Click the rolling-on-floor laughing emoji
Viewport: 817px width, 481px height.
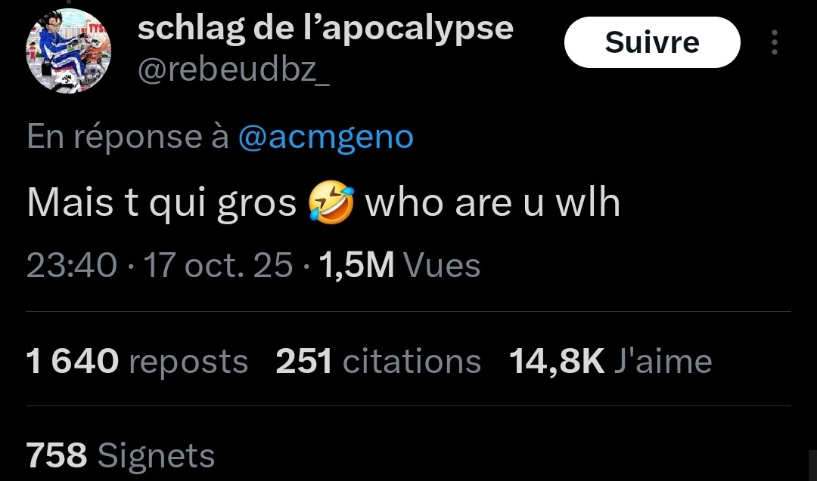(331, 204)
